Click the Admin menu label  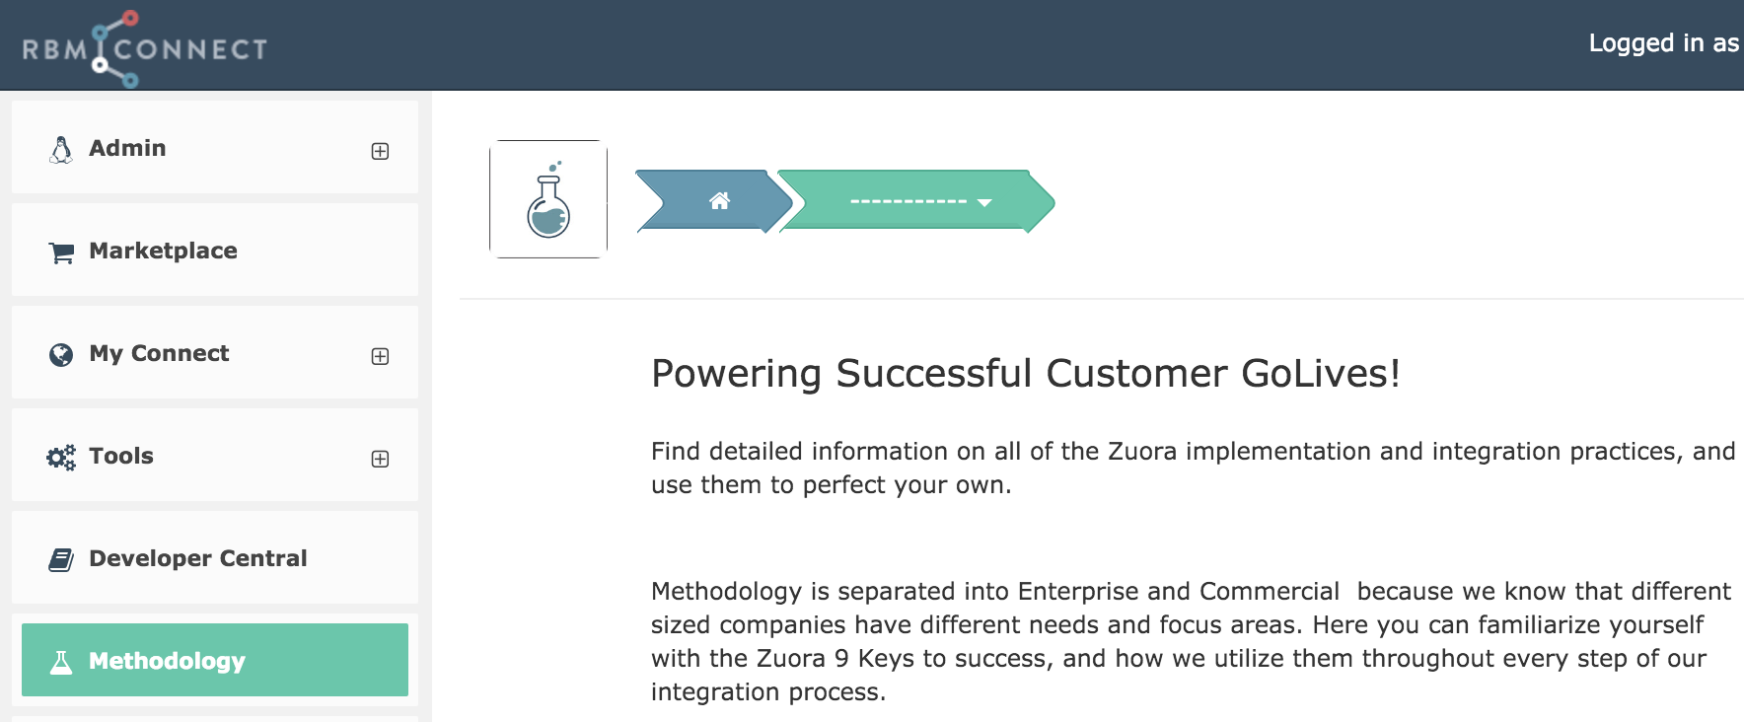click(x=127, y=148)
